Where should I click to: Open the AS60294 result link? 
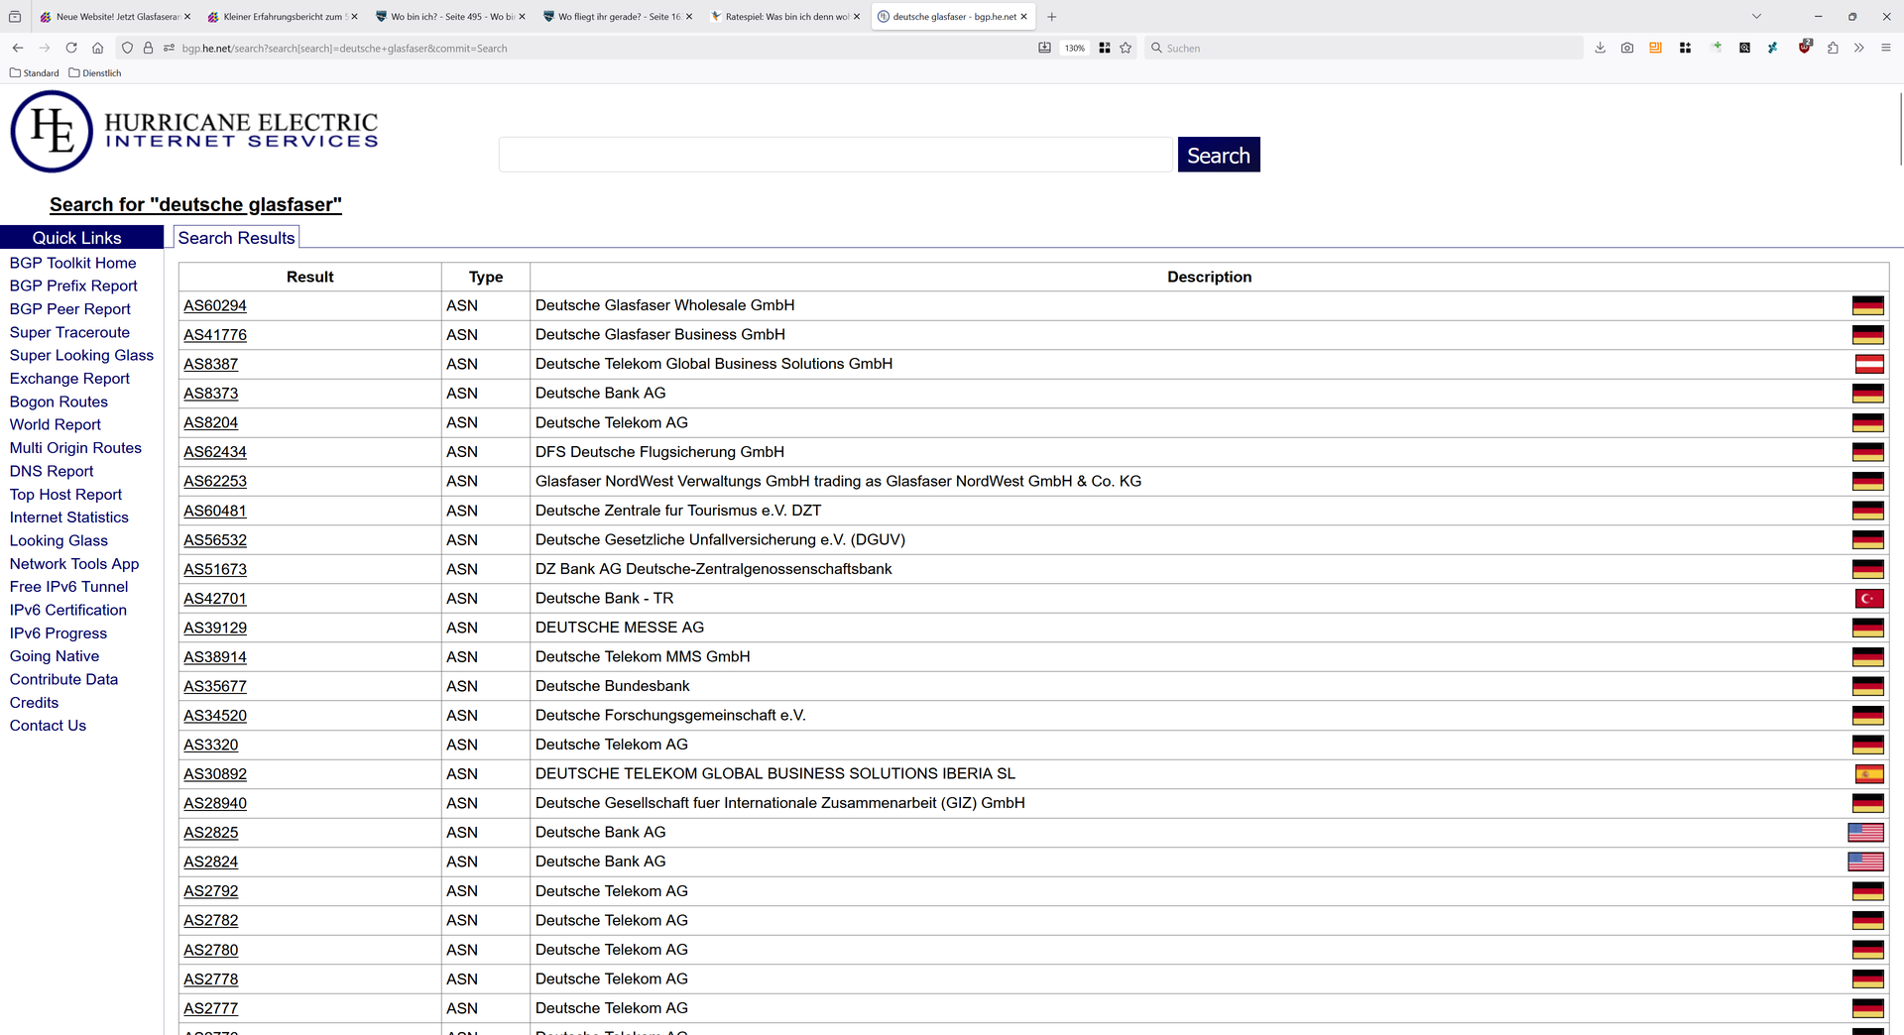(x=215, y=306)
